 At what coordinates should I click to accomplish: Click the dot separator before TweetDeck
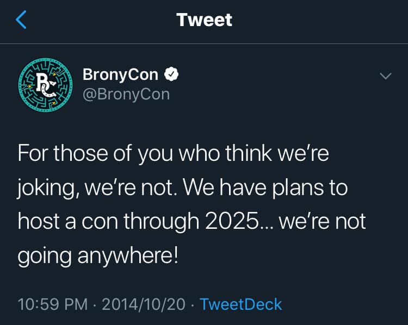pyautogui.click(x=192, y=305)
